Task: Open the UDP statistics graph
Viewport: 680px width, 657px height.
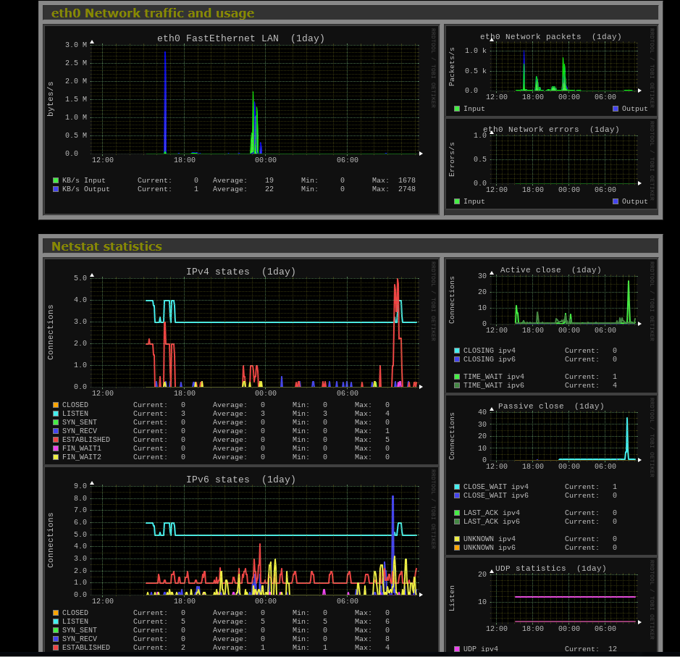Action: (x=551, y=599)
